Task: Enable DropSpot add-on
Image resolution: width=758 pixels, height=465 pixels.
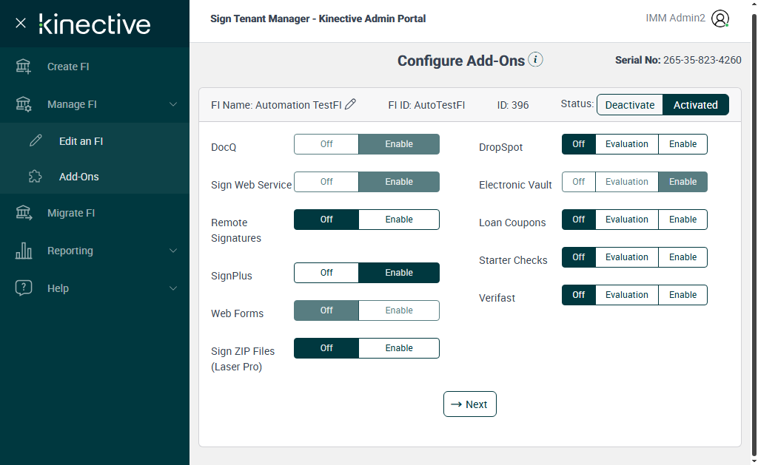Action: tap(682, 144)
